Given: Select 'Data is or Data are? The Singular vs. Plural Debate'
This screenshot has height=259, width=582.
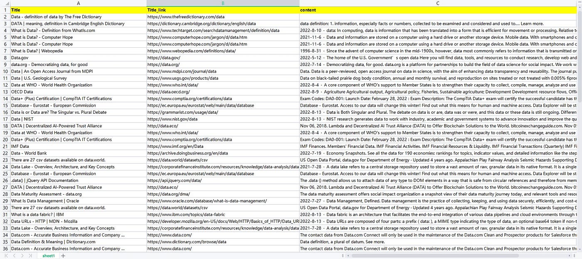Looking at the screenshot, I should [79, 112].
